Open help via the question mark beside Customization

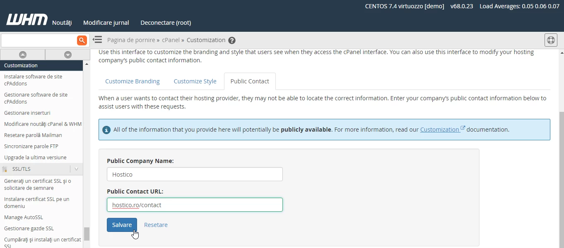pyautogui.click(x=232, y=40)
